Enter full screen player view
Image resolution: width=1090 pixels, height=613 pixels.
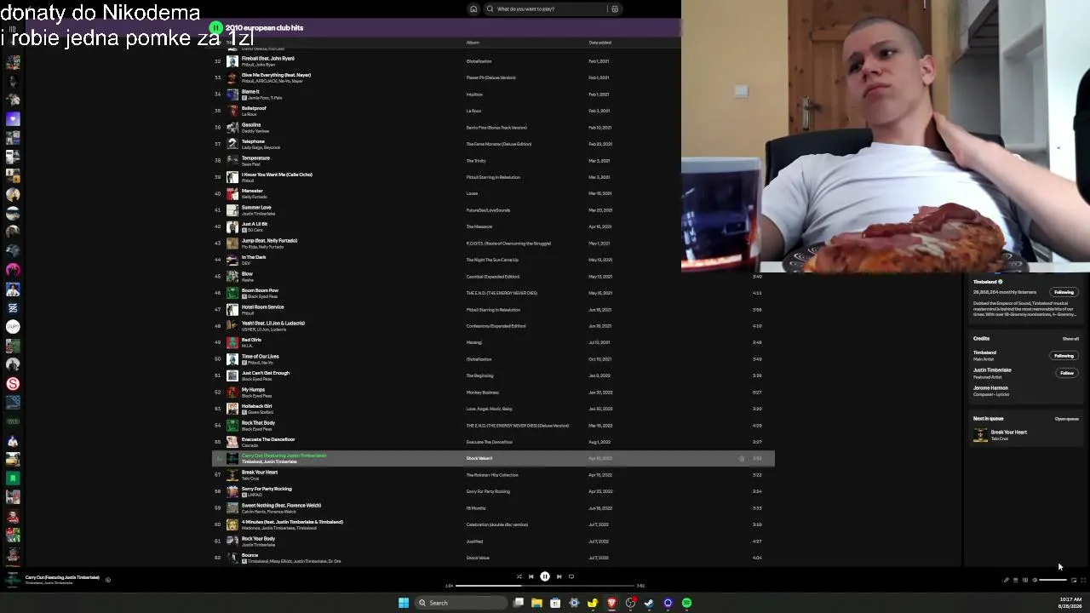1083,580
